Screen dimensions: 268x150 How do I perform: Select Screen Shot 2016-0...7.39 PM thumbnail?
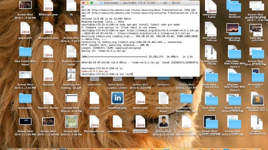tap(71, 28)
